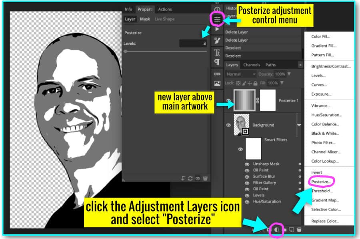Choose Posterize... from the adjustment menu
Image resolution: width=360 pixels, height=239 pixels.
pos(322,182)
